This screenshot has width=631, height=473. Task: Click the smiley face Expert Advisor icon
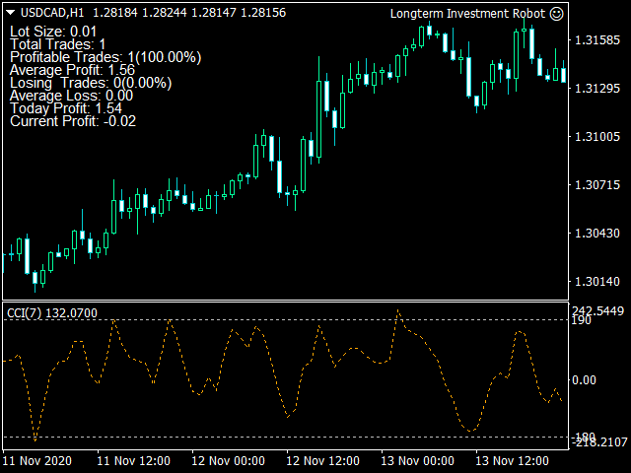(557, 14)
